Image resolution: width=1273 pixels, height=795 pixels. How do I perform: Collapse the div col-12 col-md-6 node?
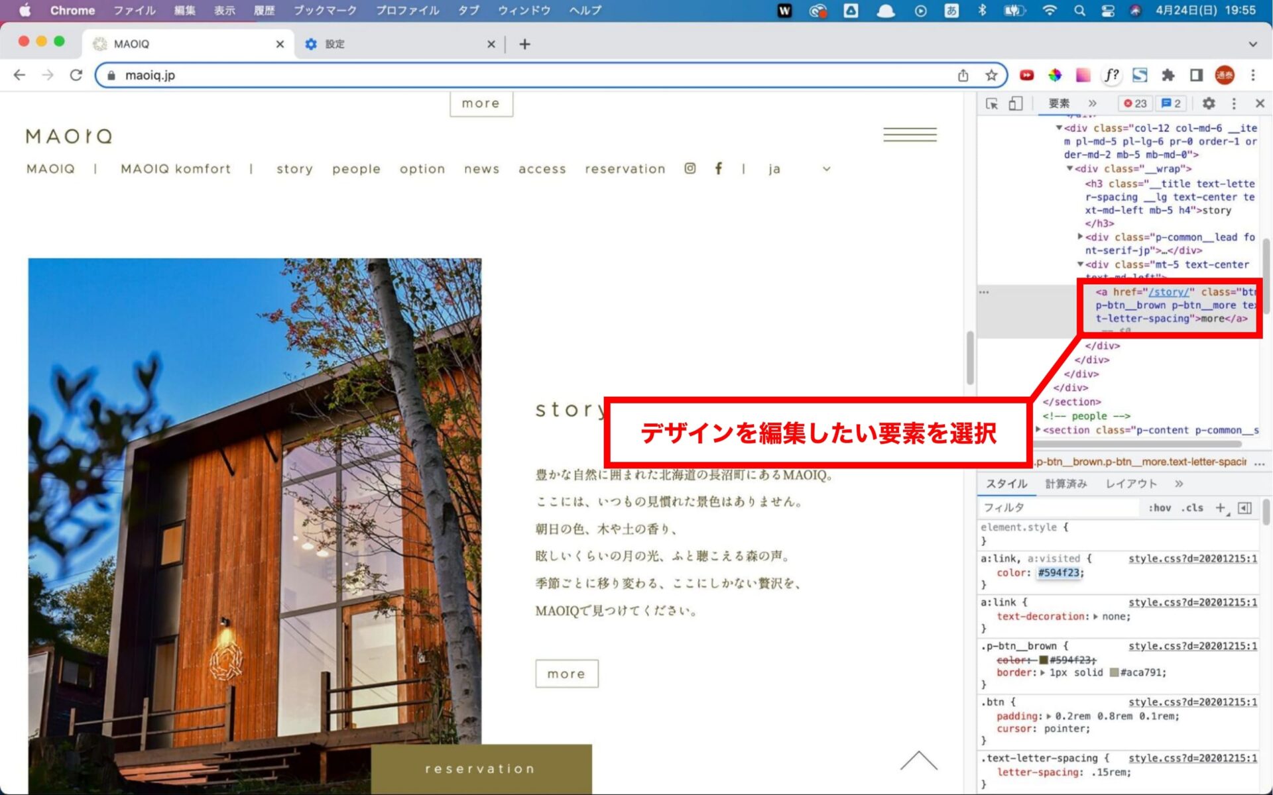point(1059,128)
